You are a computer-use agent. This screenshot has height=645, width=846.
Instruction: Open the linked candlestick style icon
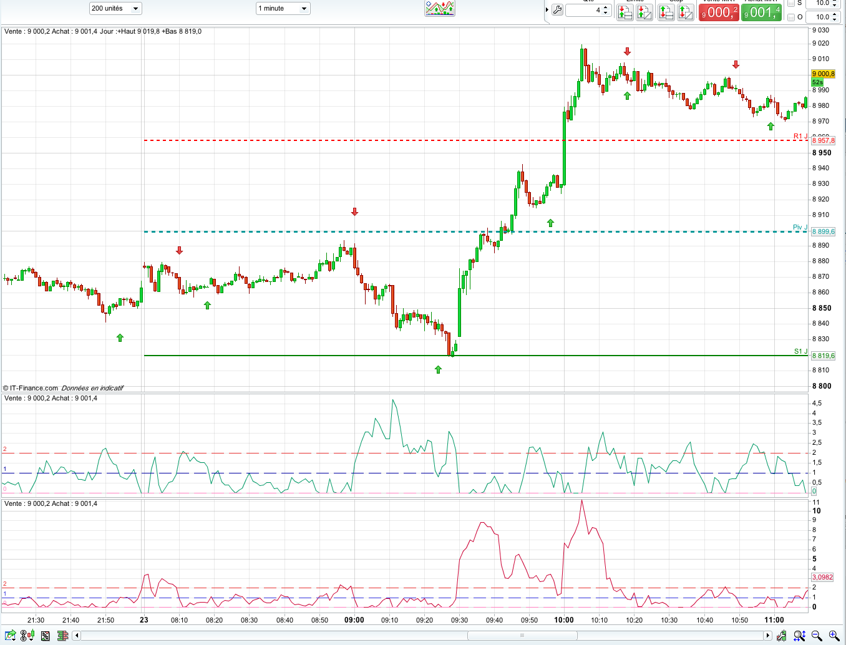click(27, 636)
